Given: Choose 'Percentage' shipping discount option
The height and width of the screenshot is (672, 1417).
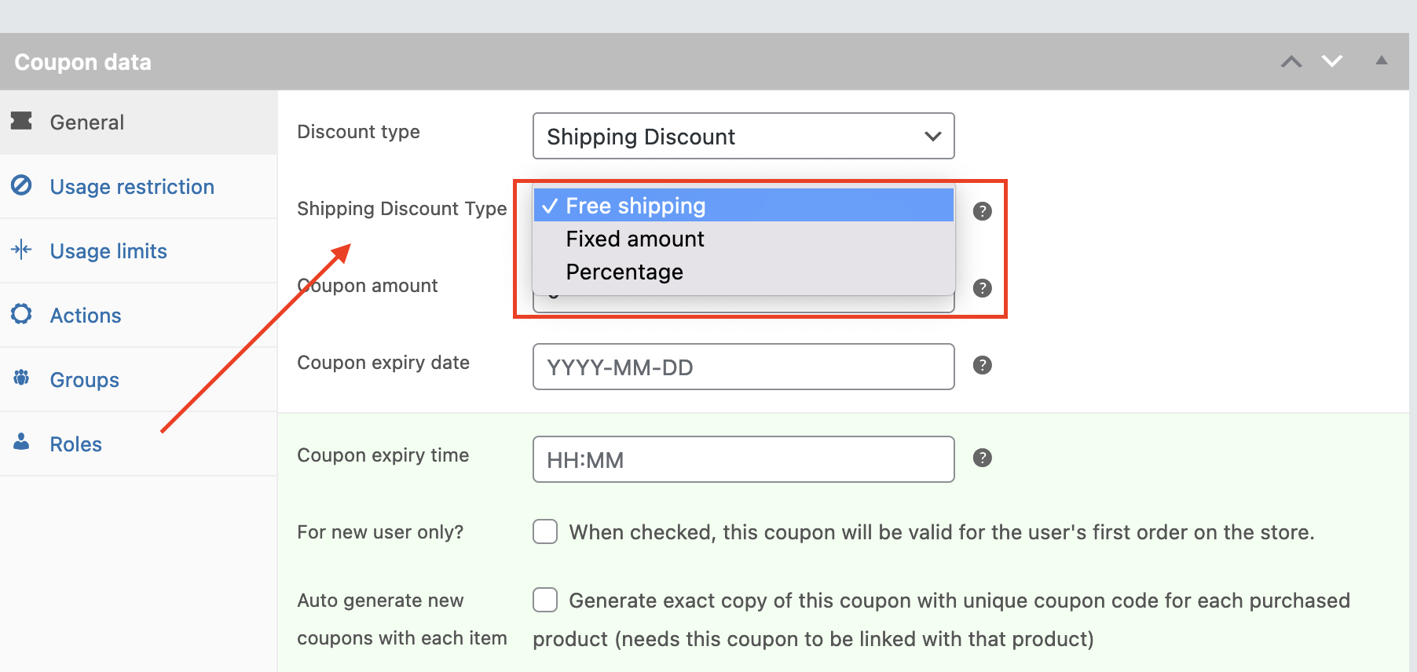Looking at the screenshot, I should tap(624, 272).
